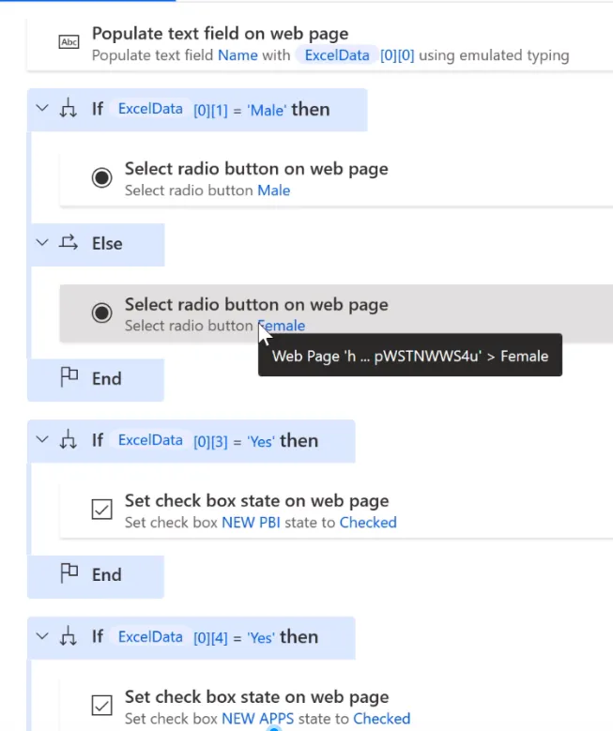This screenshot has width=613, height=731.
Task: Collapse the Else block
Action: [42, 243]
